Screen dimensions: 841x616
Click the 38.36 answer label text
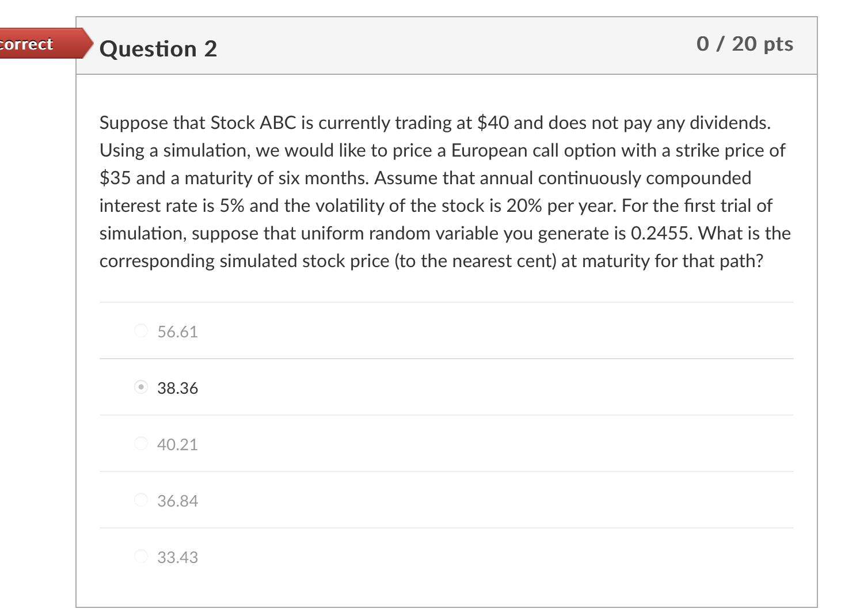click(x=177, y=389)
